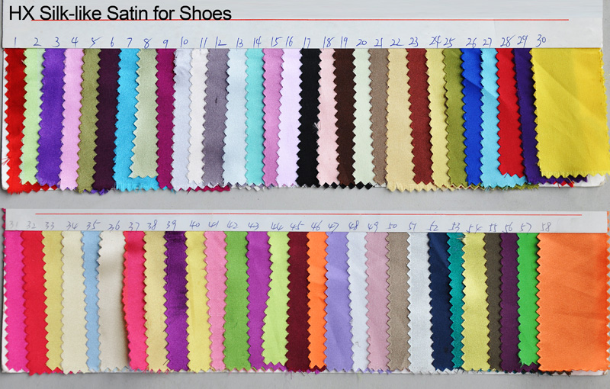Click the handwritten number 48 label
610x389 pixels.
pos(354,225)
